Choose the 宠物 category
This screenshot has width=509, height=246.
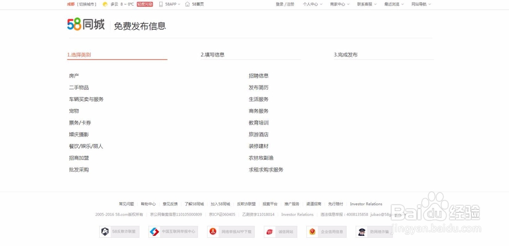(74, 111)
